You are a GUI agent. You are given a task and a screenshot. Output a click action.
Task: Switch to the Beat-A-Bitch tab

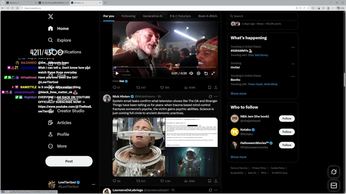click(x=208, y=16)
